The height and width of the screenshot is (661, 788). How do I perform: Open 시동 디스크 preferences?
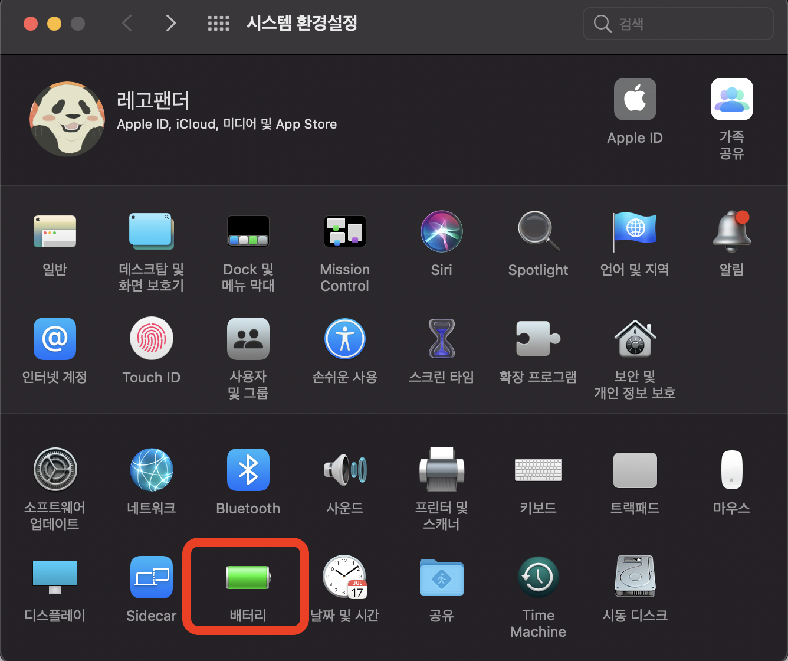635,577
